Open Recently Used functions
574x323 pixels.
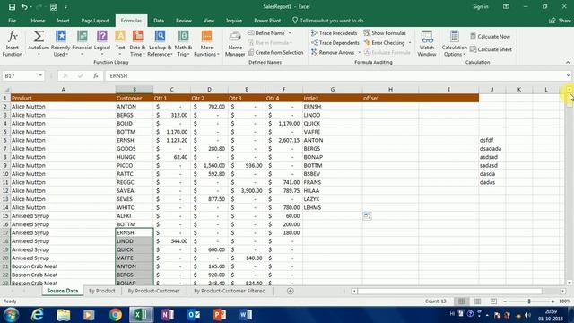point(60,44)
